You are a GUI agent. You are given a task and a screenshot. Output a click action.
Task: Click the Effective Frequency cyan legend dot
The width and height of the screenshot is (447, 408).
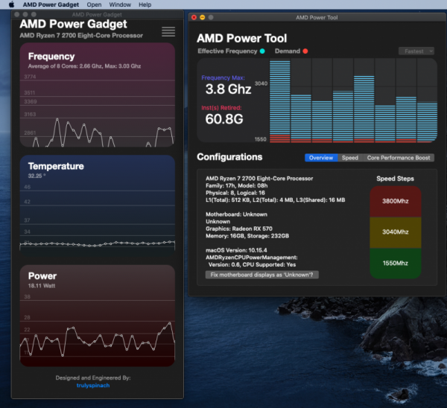point(262,51)
